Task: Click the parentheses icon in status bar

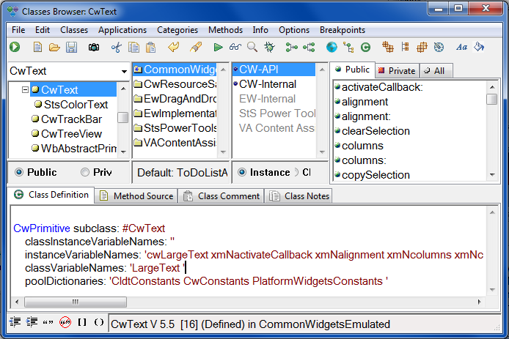Action: point(99,322)
